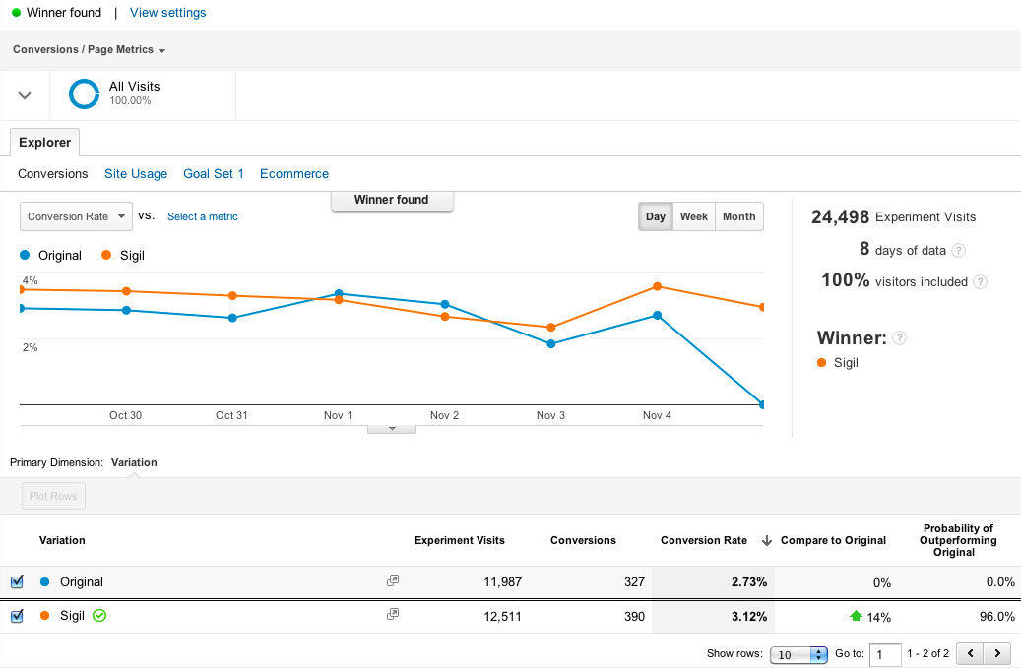Open Original variation preview icon
Viewport: 1021px width, 668px height.
pyautogui.click(x=393, y=581)
